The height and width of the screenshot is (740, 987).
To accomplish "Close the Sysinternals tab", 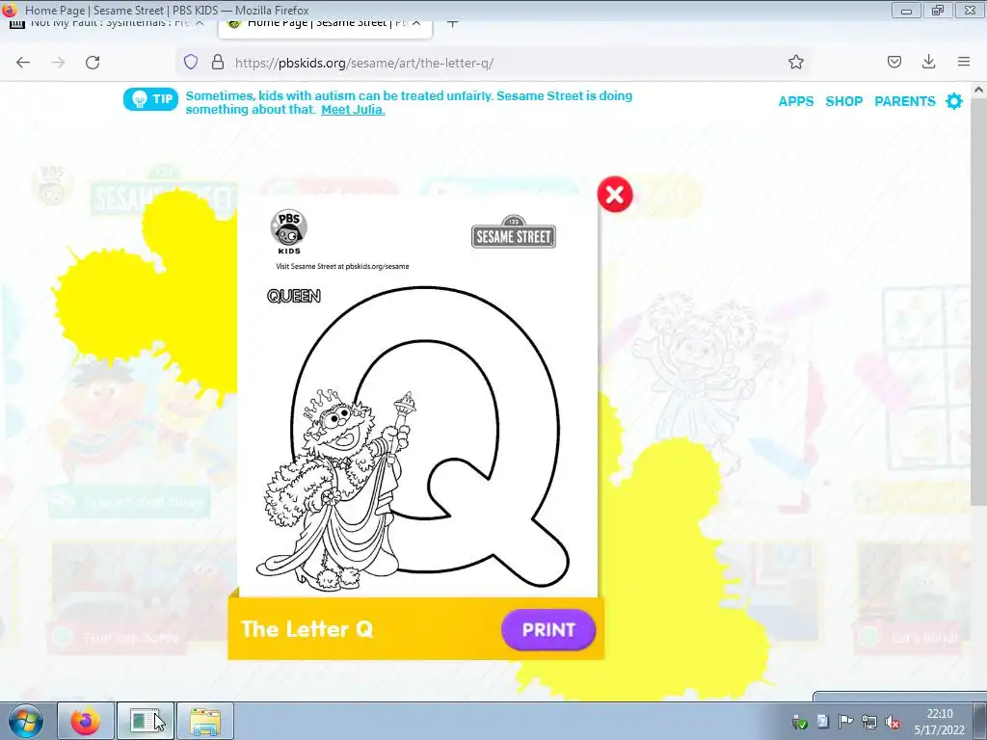I will pyautogui.click(x=200, y=23).
